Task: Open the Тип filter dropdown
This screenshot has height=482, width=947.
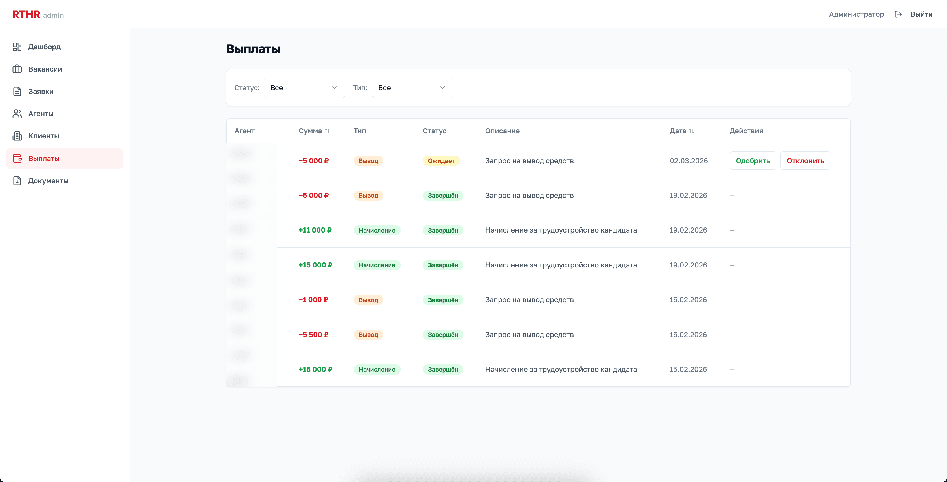Action: 412,87
